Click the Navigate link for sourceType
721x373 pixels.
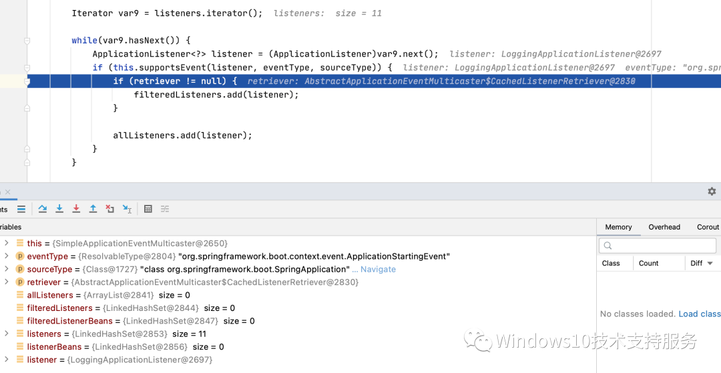tap(378, 269)
